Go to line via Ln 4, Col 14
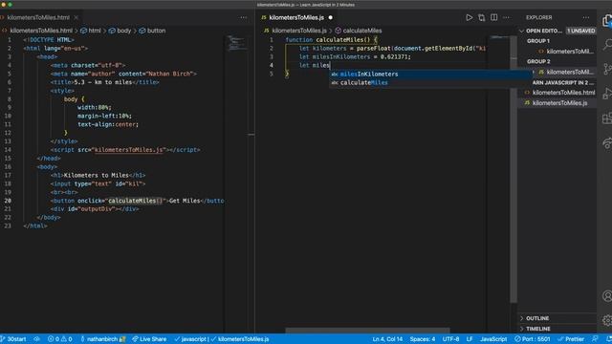This screenshot has height=344, width=612. (387, 339)
